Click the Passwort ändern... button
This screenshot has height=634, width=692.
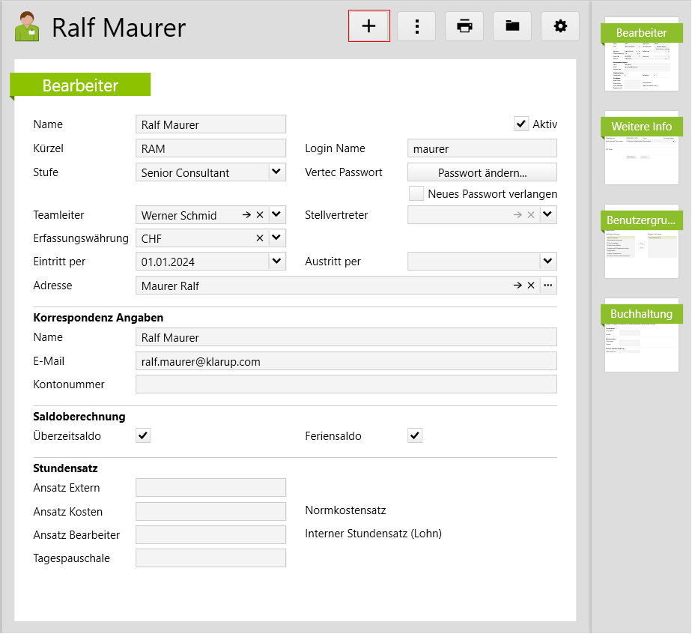click(482, 172)
